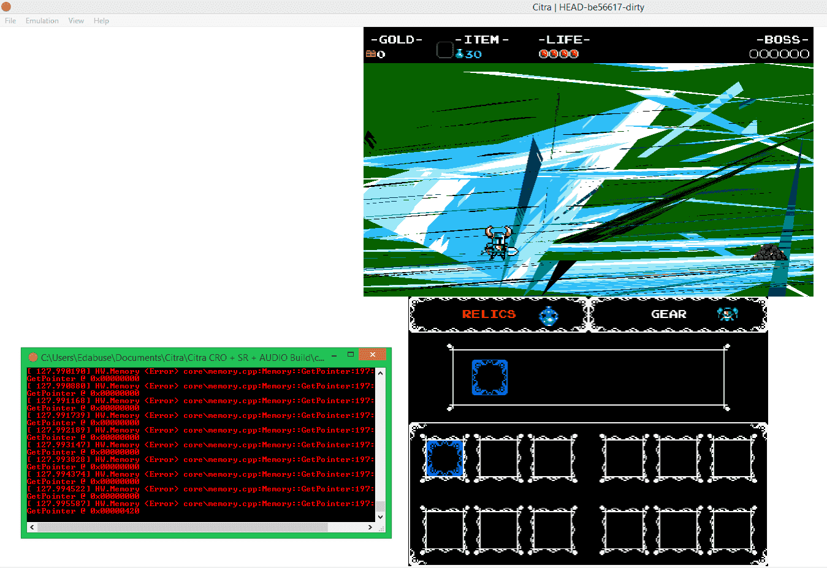827x568 pixels.
Task: Click the "-ITEM-" label
Action: (x=482, y=40)
